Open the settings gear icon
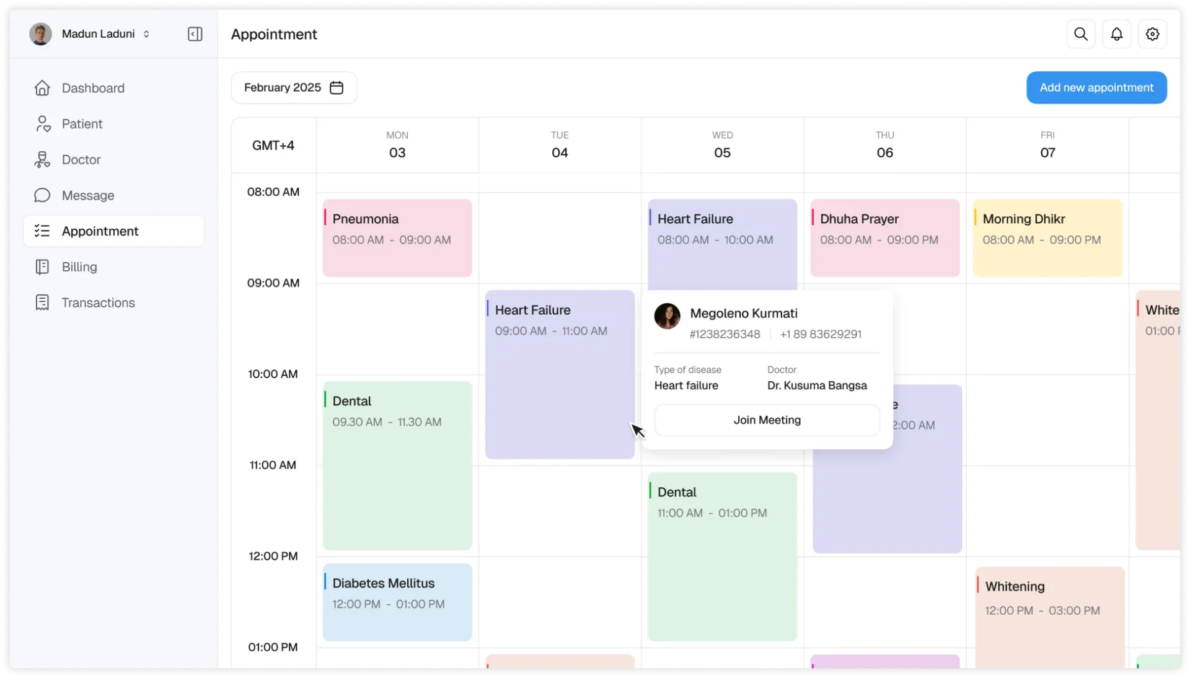The width and height of the screenshot is (1190, 678). [x=1152, y=34]
